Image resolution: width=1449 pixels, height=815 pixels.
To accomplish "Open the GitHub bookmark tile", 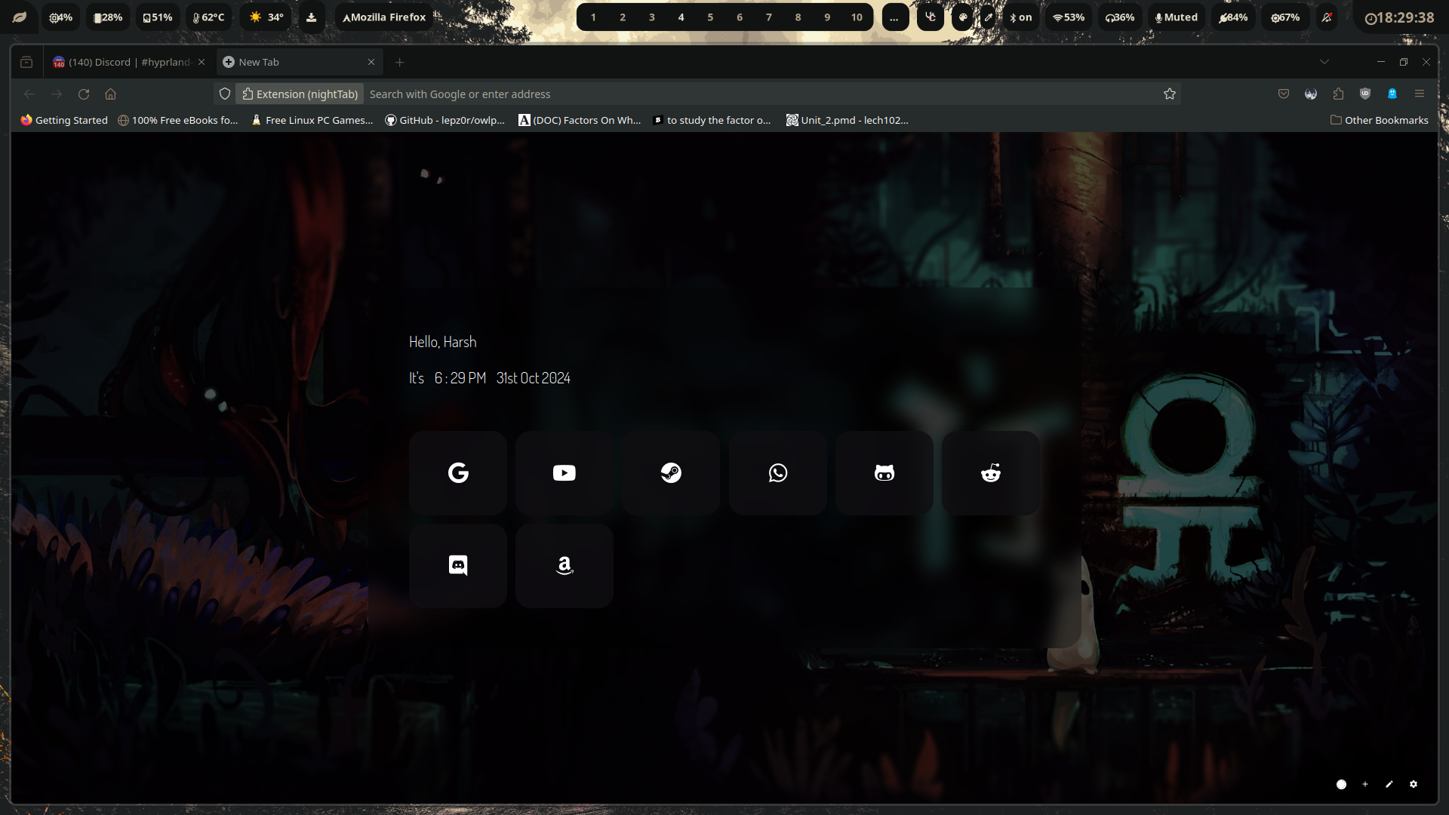I will (x=884, y=473).
